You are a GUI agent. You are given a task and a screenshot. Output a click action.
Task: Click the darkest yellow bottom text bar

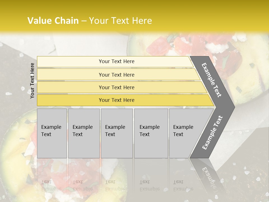(116, 100)
